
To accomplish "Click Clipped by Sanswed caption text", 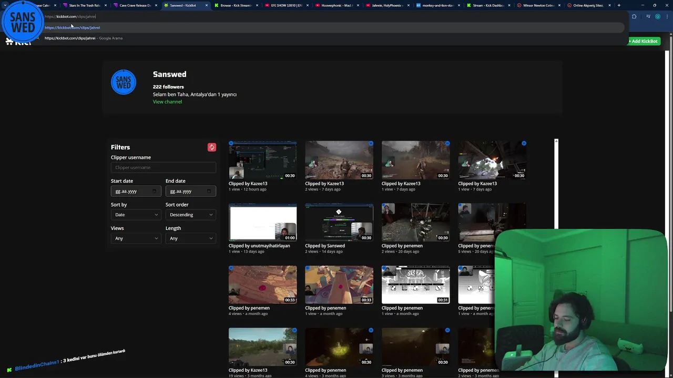I will 325,246.
